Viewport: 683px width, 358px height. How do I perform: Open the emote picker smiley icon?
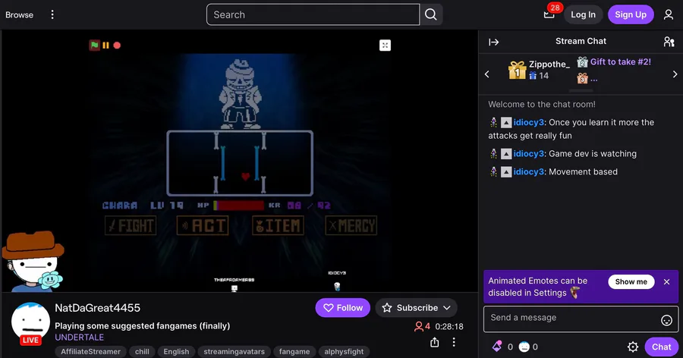pyautogui.click(x=666, y=321)
